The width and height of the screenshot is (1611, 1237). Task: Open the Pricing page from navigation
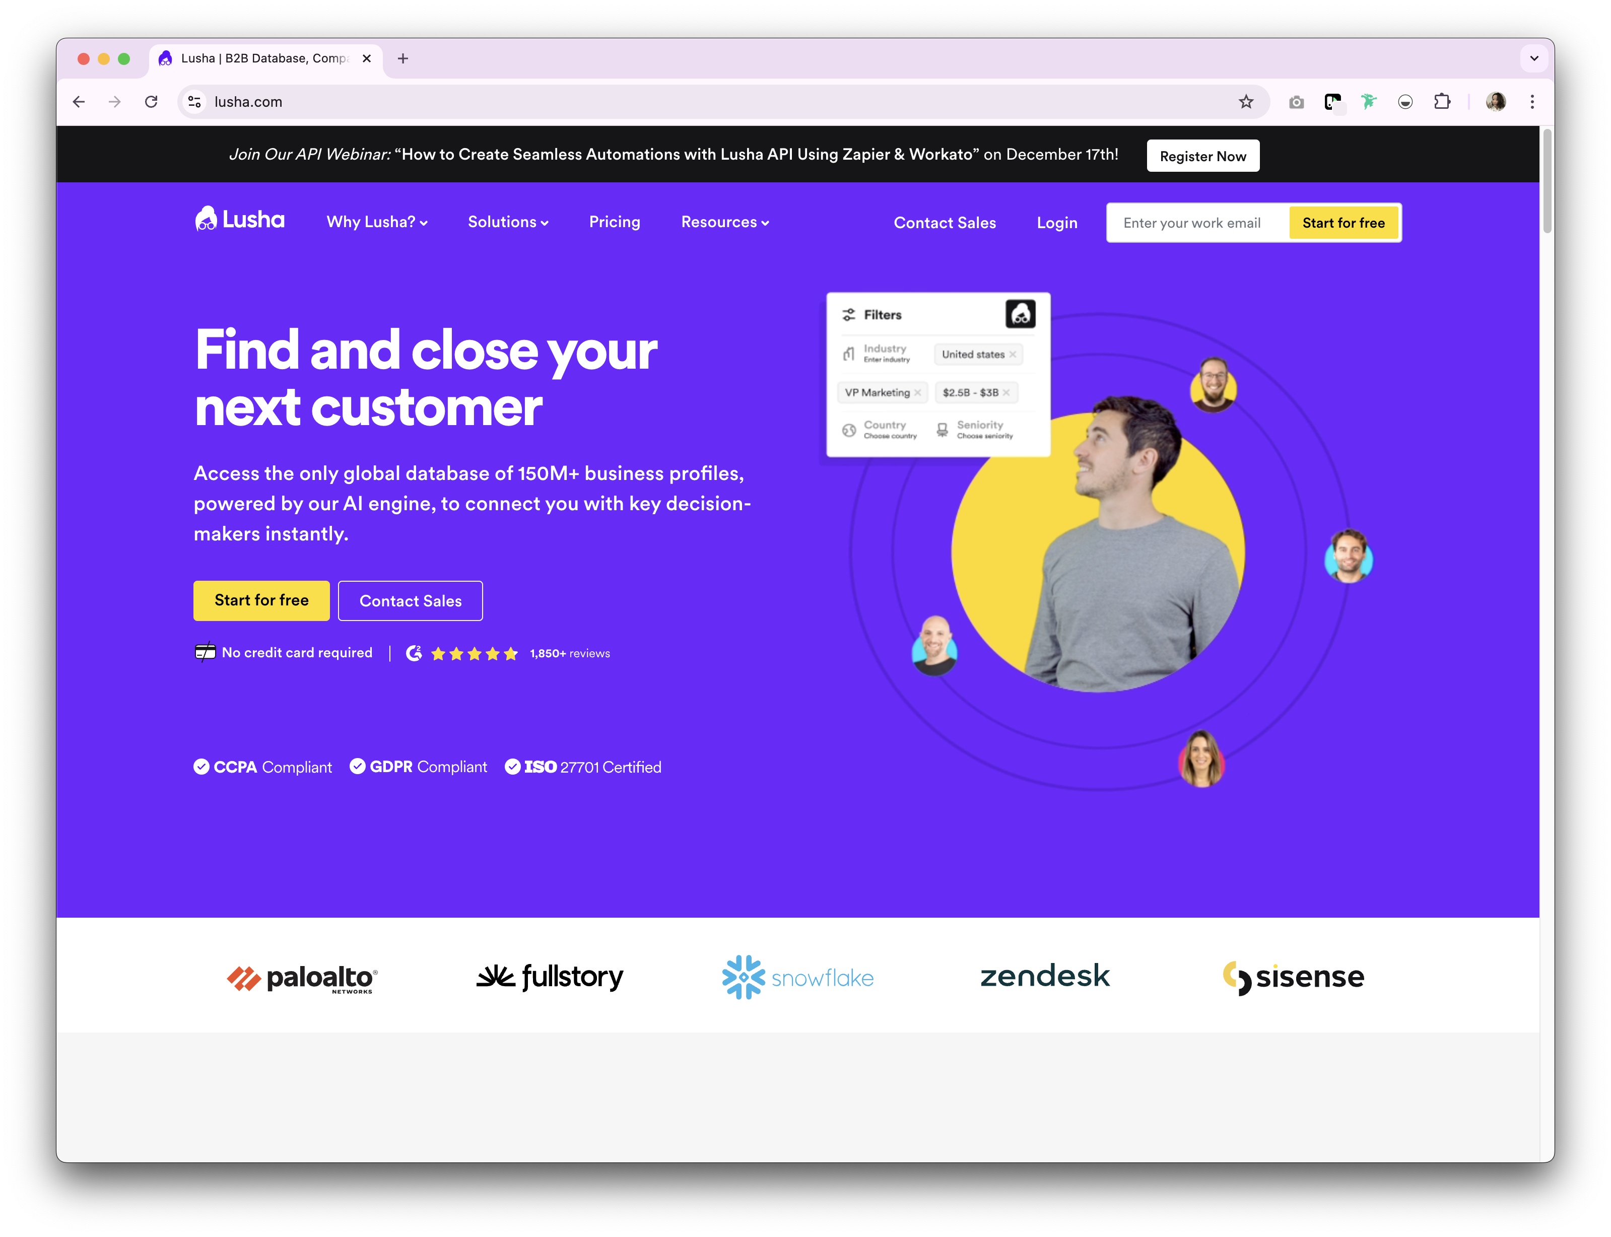[614, 222]
